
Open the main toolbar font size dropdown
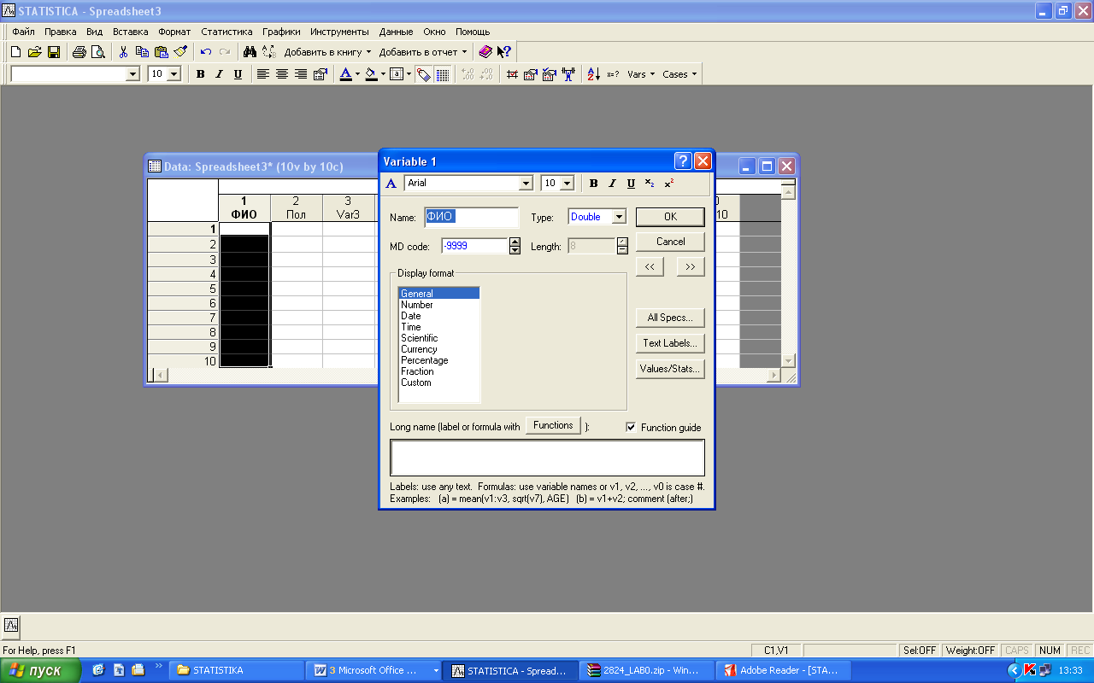click(174, 74)
